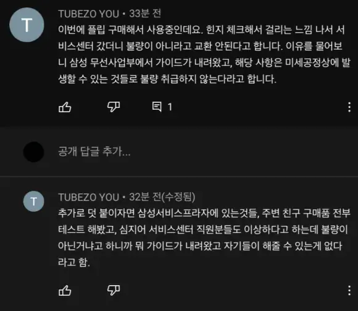Viewport: 358px width, 311px height.
Task: Click the 33분 전 timestamp link
Action: pyautogui.click(x=145, y=14)
